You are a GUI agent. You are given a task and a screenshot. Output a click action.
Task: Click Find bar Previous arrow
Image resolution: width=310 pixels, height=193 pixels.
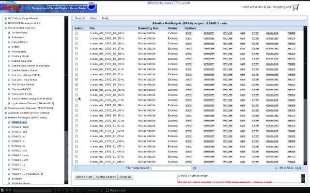tap(55, 190)
